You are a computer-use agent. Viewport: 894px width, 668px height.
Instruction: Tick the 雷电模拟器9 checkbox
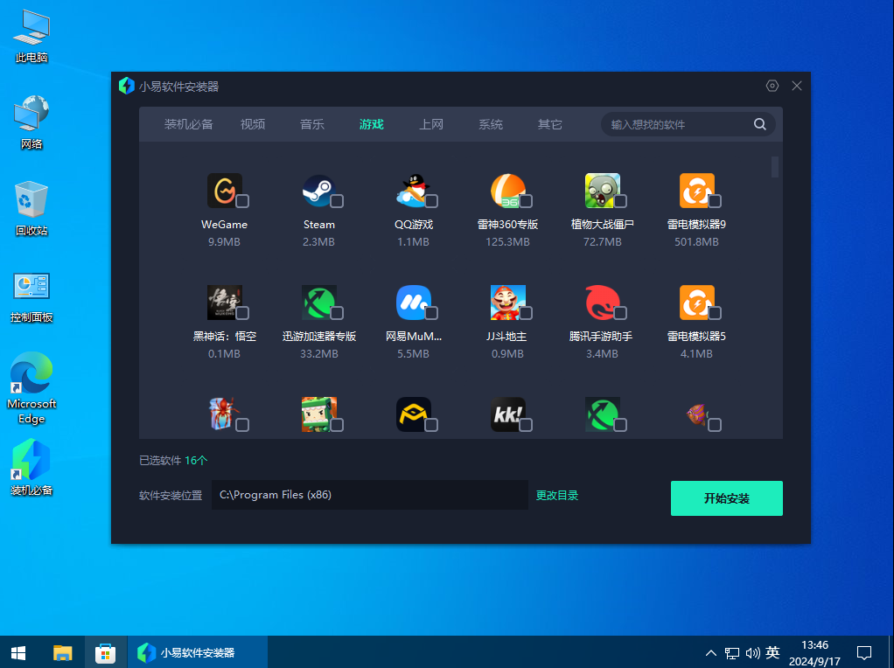click(715, 201)
